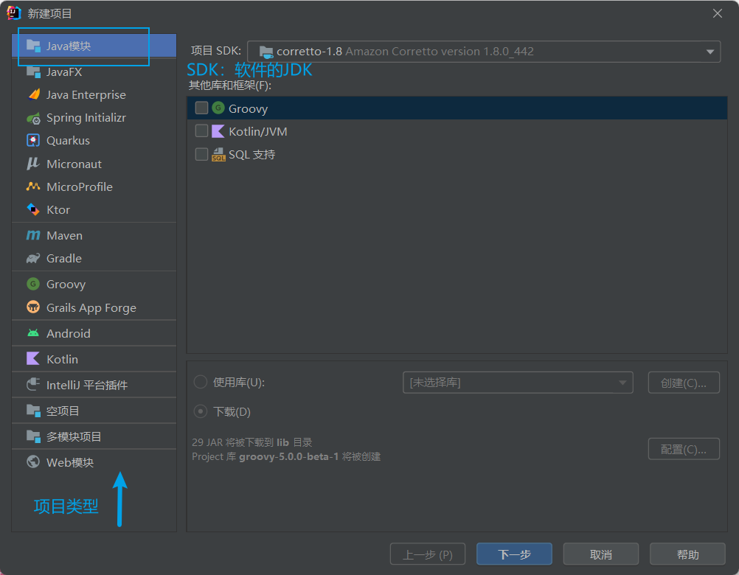The width and height of the screenshot is (739, 575).
Task: Click the corretto-1.8 SDK field text
Action: pos(405,52)
